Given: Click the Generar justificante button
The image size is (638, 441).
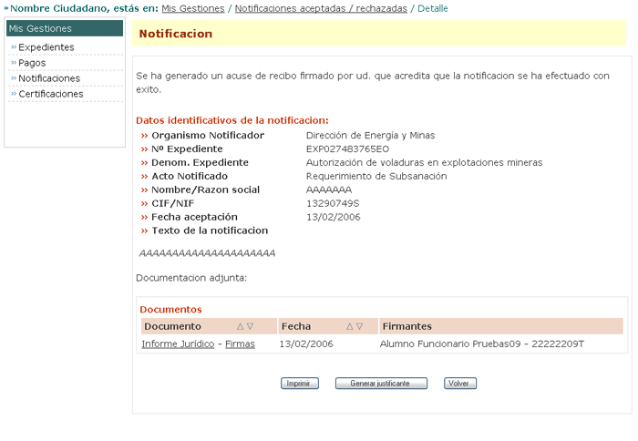Looking at the screenshot, I should click(381, 384).
